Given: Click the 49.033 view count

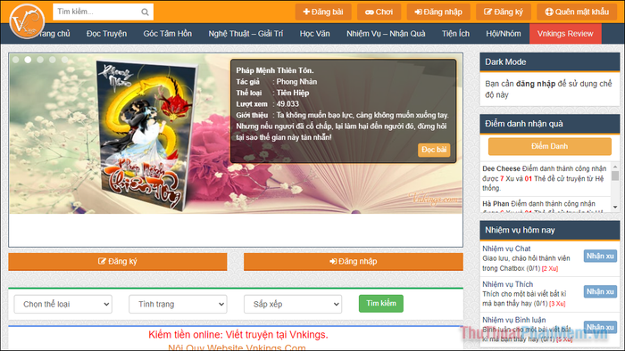Looking at the screenshot, I should [287, 103].
